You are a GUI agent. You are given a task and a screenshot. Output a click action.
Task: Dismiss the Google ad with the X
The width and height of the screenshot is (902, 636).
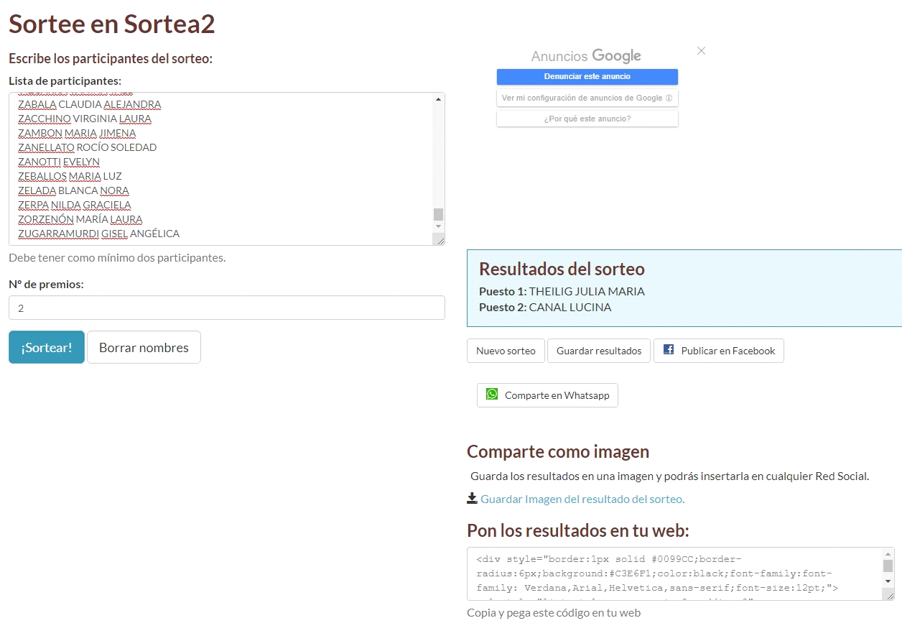pos(701,50)
